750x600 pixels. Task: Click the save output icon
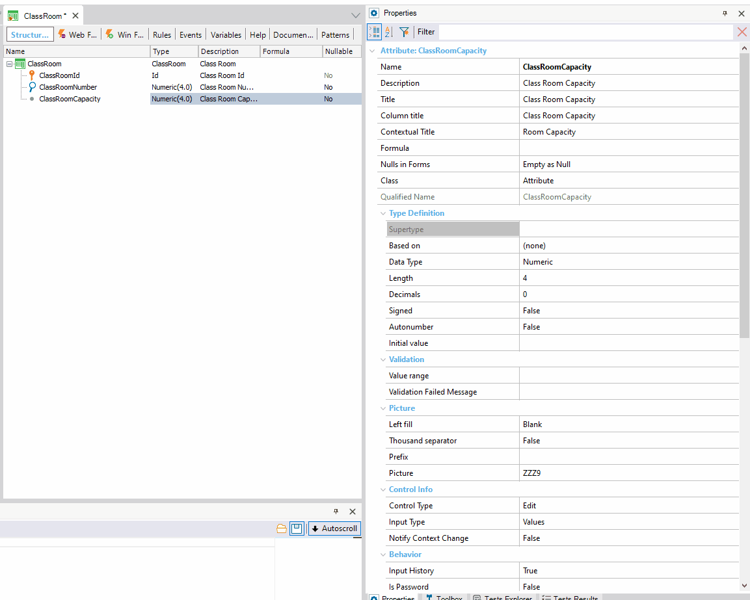[x=297, y=528]
